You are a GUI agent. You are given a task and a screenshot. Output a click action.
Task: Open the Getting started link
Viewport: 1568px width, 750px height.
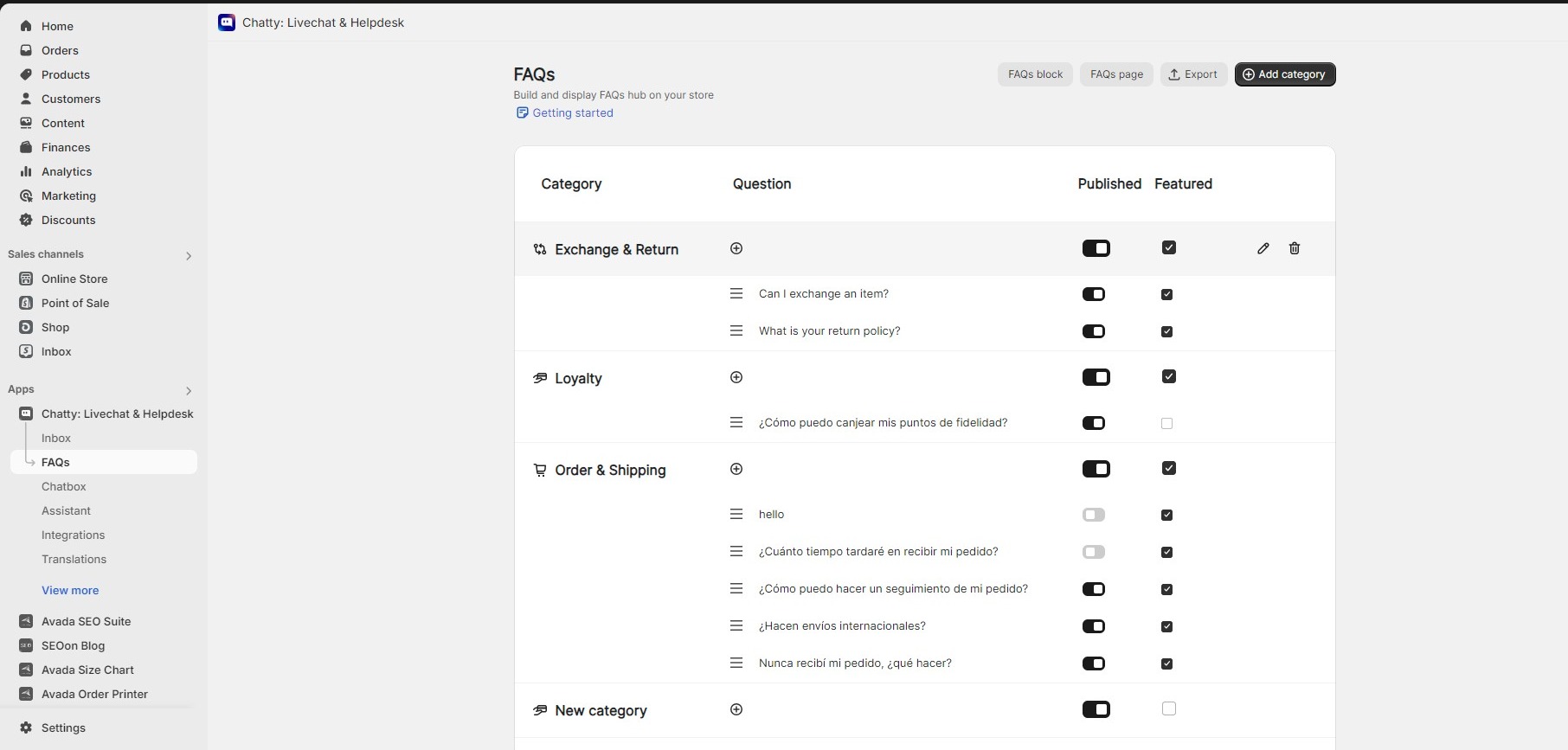[x=572, y=112]
